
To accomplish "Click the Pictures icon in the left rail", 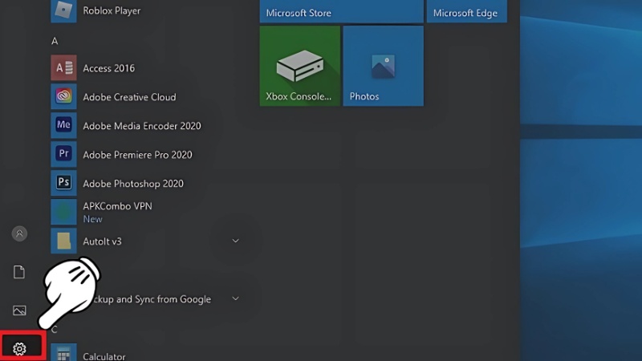I will 20,310.
